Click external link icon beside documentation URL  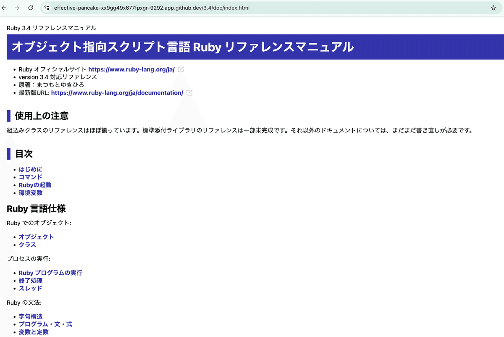point(189,92)
